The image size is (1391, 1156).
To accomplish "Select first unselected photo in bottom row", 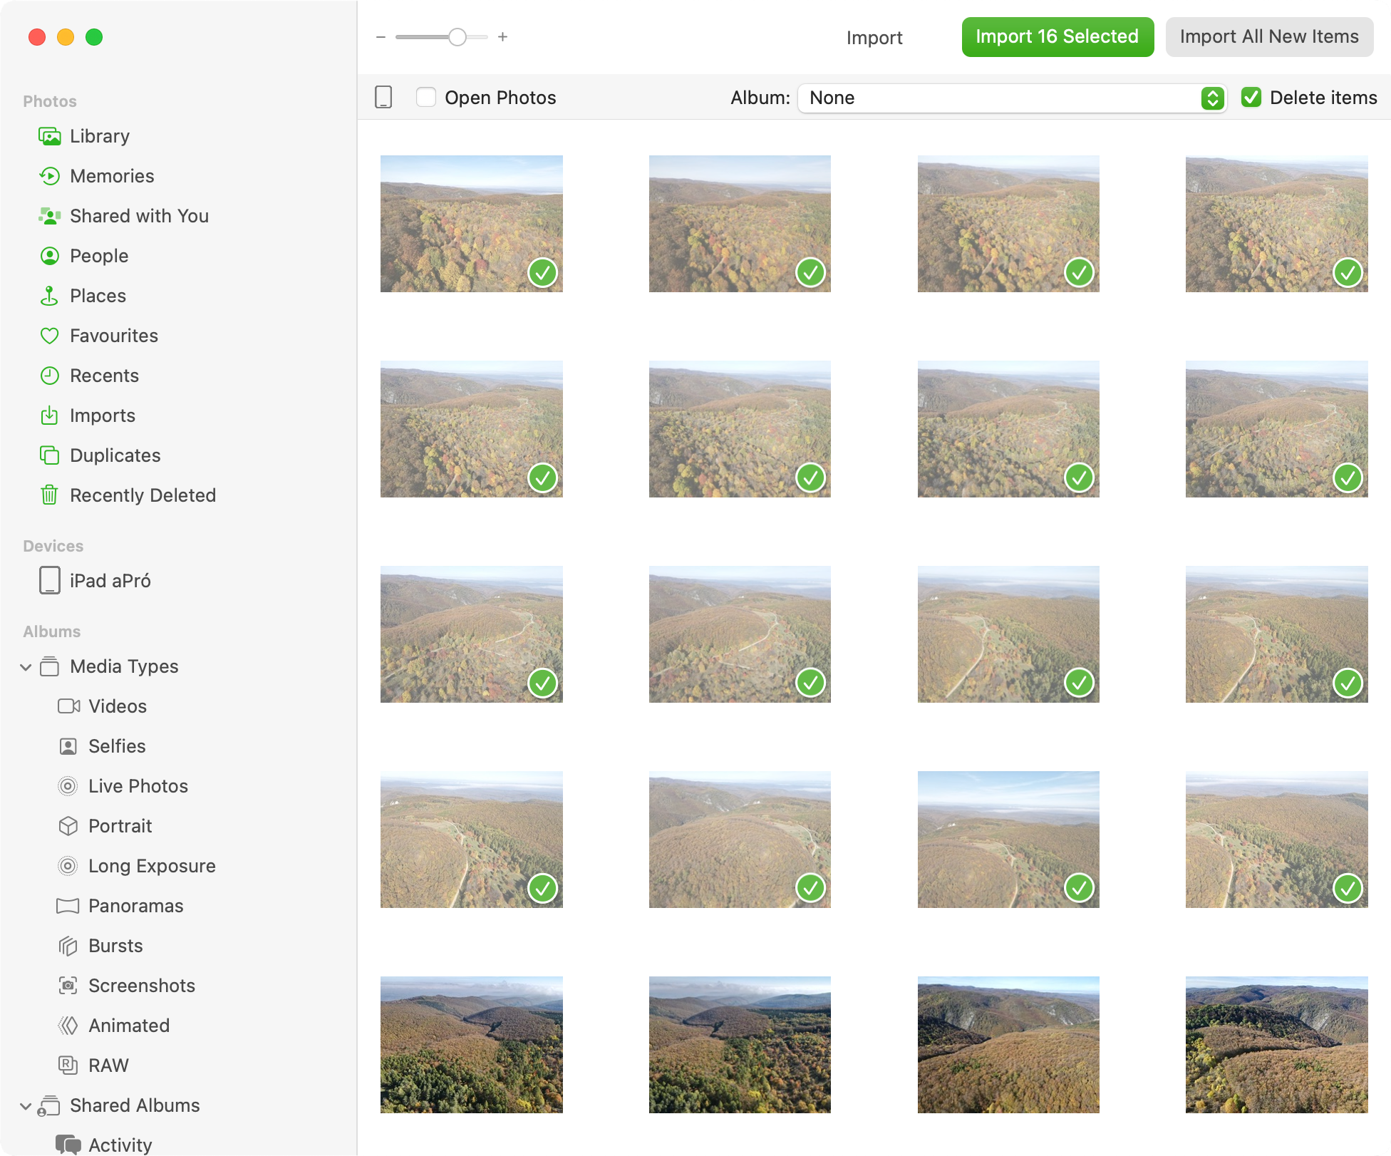I will coord(472,1045).
